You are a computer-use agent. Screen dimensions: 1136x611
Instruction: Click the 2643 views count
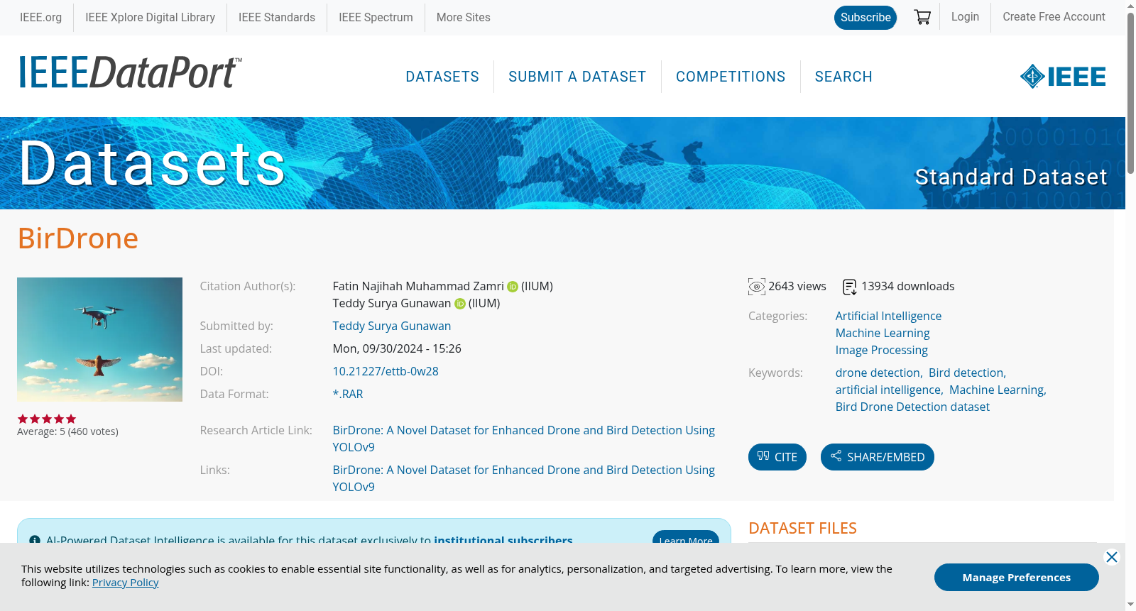(x=797, y=286)
